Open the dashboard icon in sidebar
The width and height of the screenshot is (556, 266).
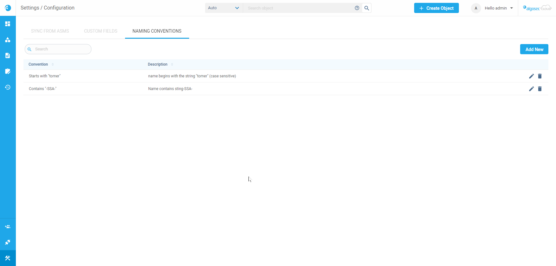[x=8, y=24]
